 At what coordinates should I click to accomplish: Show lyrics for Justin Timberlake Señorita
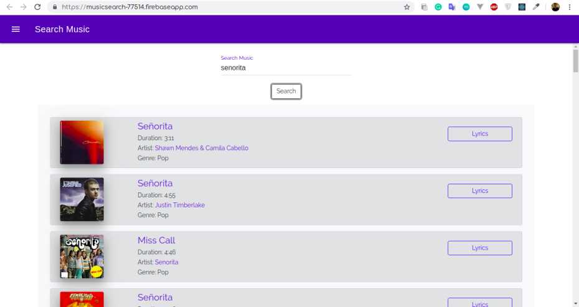(479, 191)
